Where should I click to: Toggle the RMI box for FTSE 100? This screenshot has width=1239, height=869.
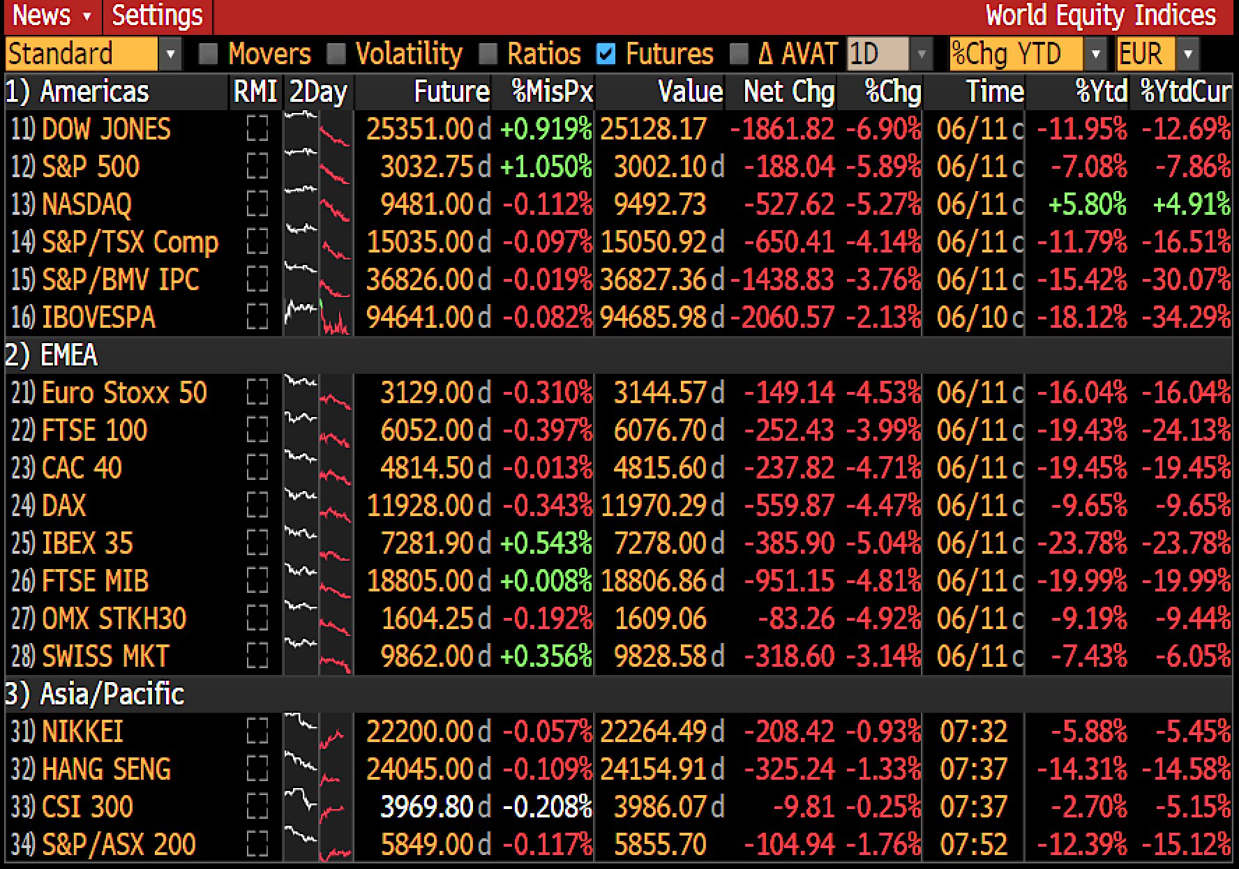(x=257, y=430)
